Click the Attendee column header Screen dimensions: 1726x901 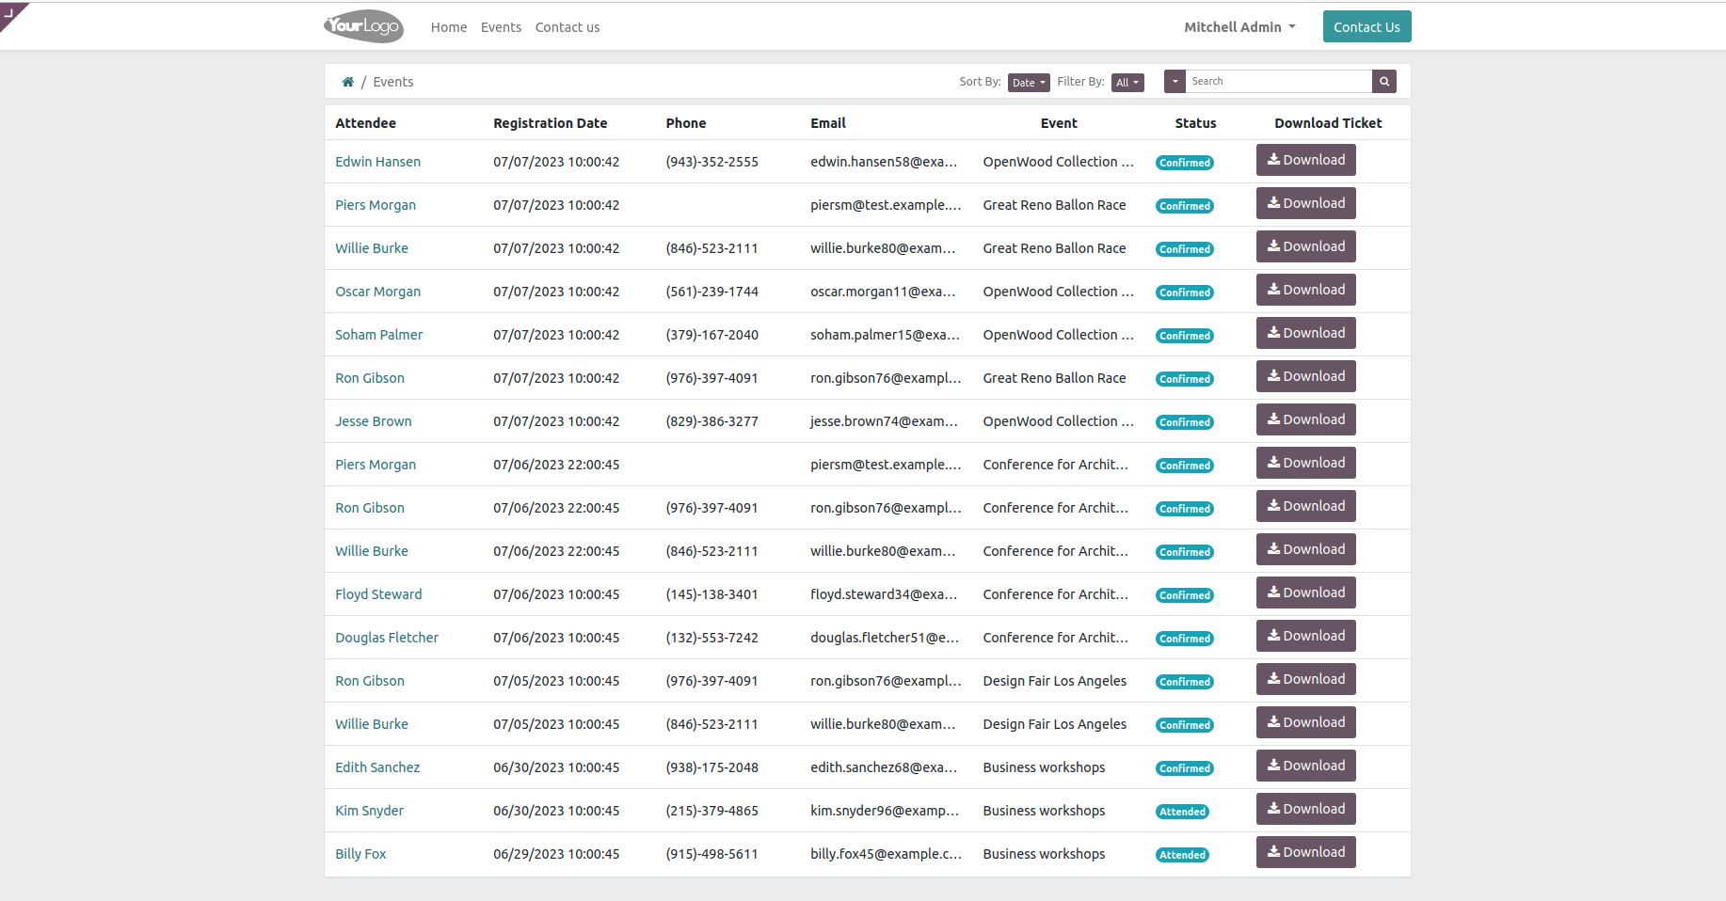point(365,123)
